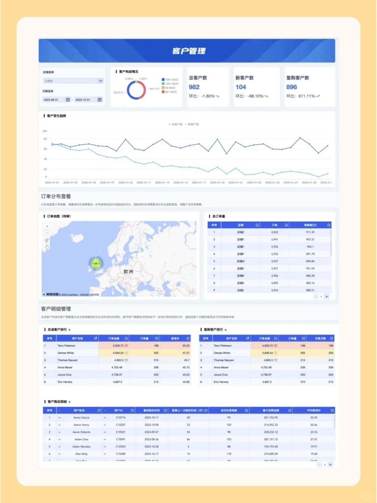Sort 总订单量 table by 店铺 column icon
Viewport: 377px width, 503px height.
[257, 225]
